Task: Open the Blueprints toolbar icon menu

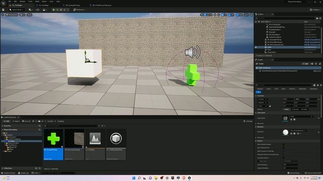Action: 38,10
